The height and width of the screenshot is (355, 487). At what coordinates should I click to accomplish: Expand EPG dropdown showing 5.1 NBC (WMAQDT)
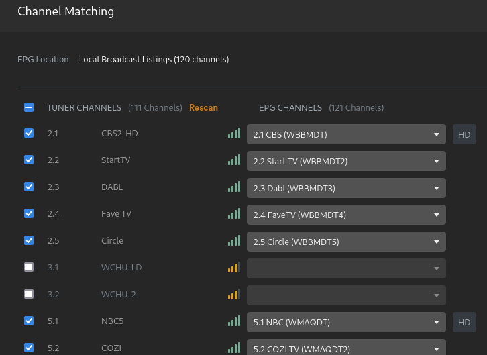pos(345,321)
